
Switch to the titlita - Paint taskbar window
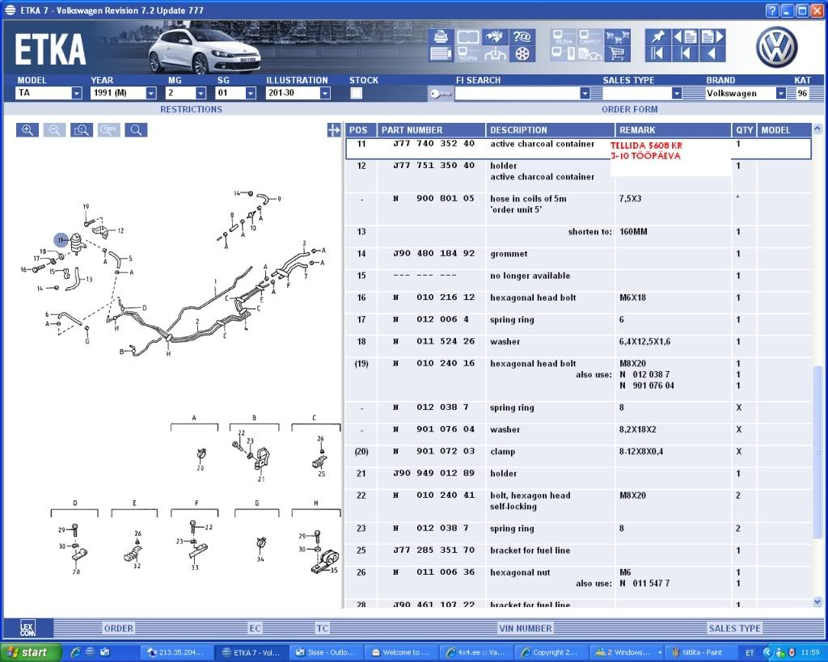(702, 652)
